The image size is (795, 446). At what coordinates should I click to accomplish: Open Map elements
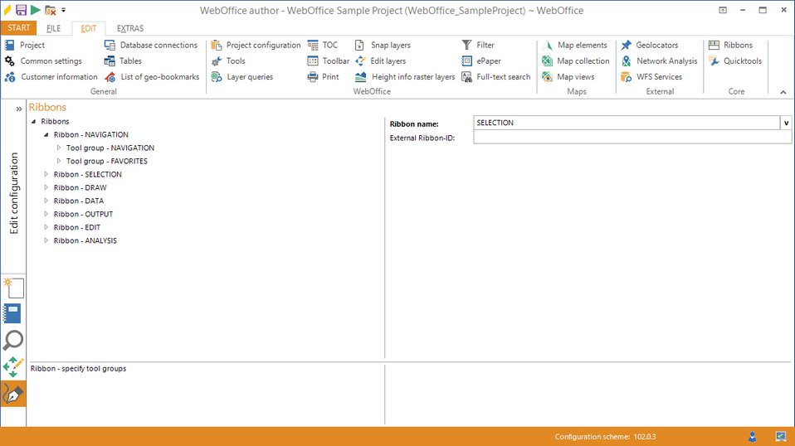coord(574,45)
